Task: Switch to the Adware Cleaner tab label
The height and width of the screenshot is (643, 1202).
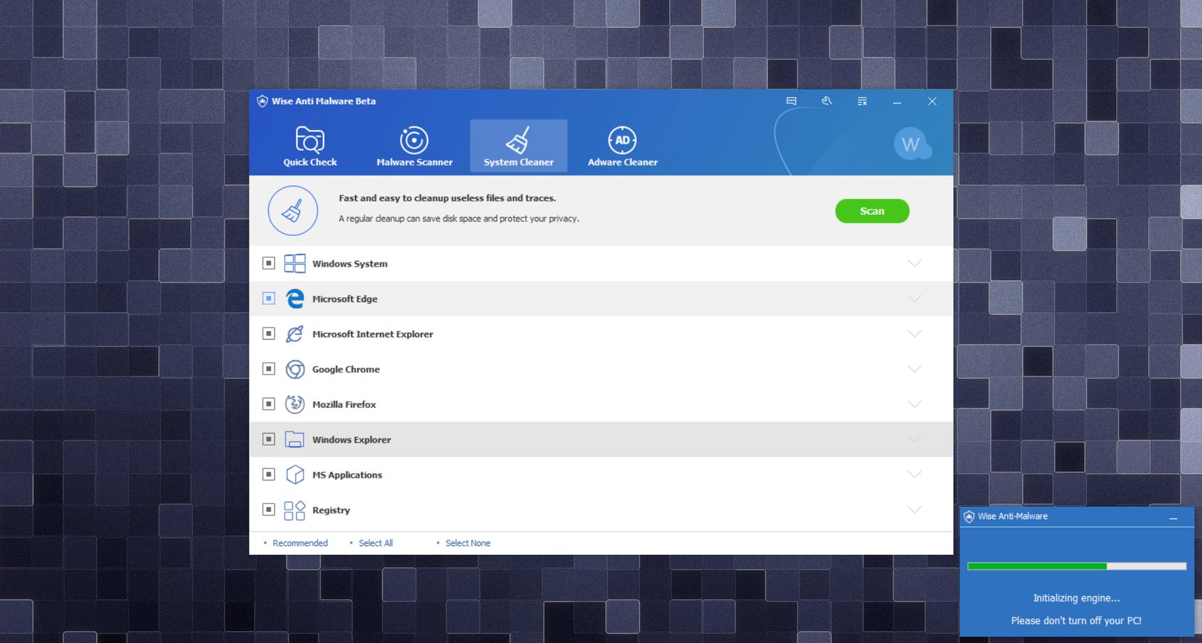Action: pyautogui.click(x=623, y=162)
